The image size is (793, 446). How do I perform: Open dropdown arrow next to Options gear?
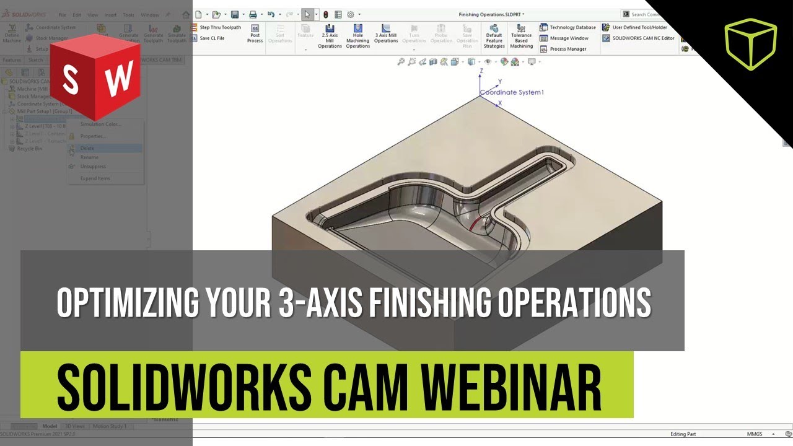[x=359, y=14]
